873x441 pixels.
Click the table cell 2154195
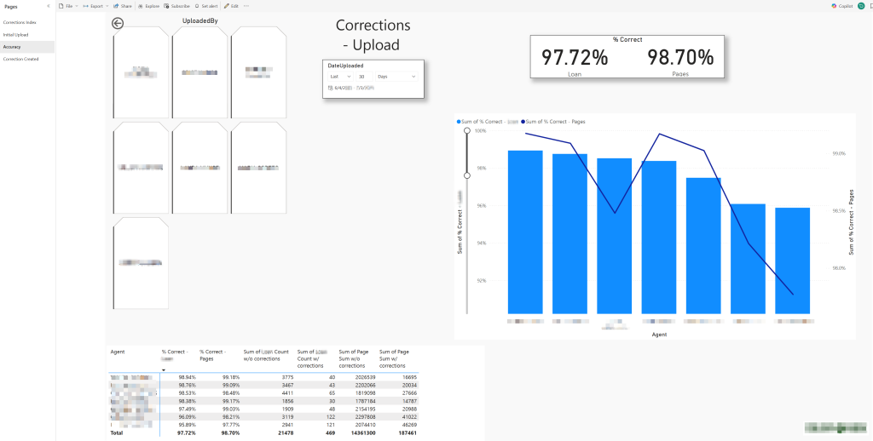click(x=363, y=409)
